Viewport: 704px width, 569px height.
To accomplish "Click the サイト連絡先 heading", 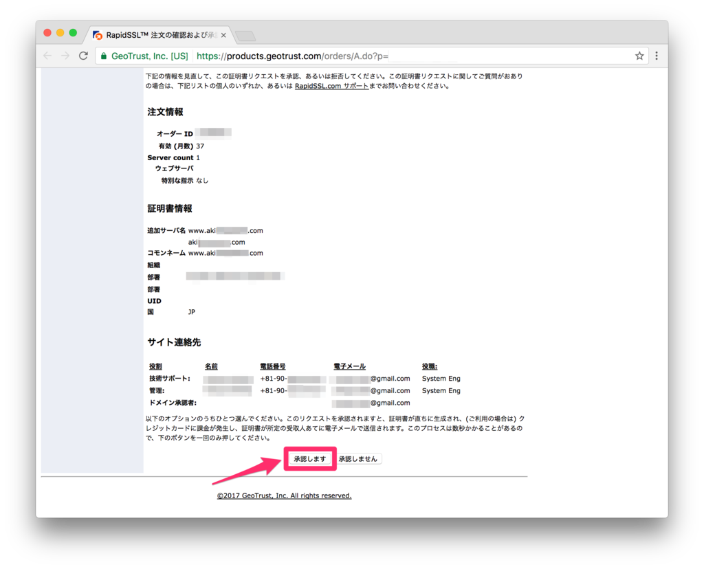I will pyautogui.click(x=174, y=342).
